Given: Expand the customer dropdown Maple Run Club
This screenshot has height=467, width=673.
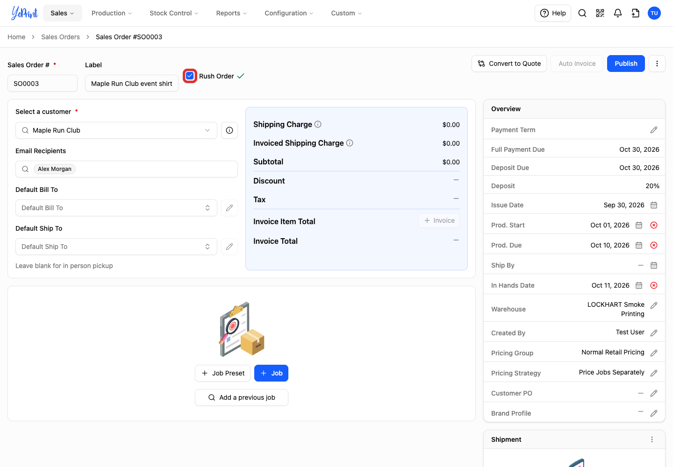Looking at the screenshot, I should [x=116, y=130].
